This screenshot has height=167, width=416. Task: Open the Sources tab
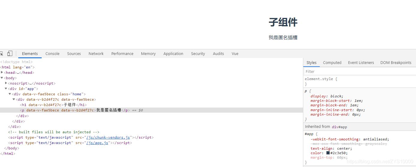point(74,53)
